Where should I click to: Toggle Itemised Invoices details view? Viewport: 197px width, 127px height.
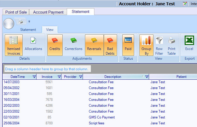click(x=14, y=45)
